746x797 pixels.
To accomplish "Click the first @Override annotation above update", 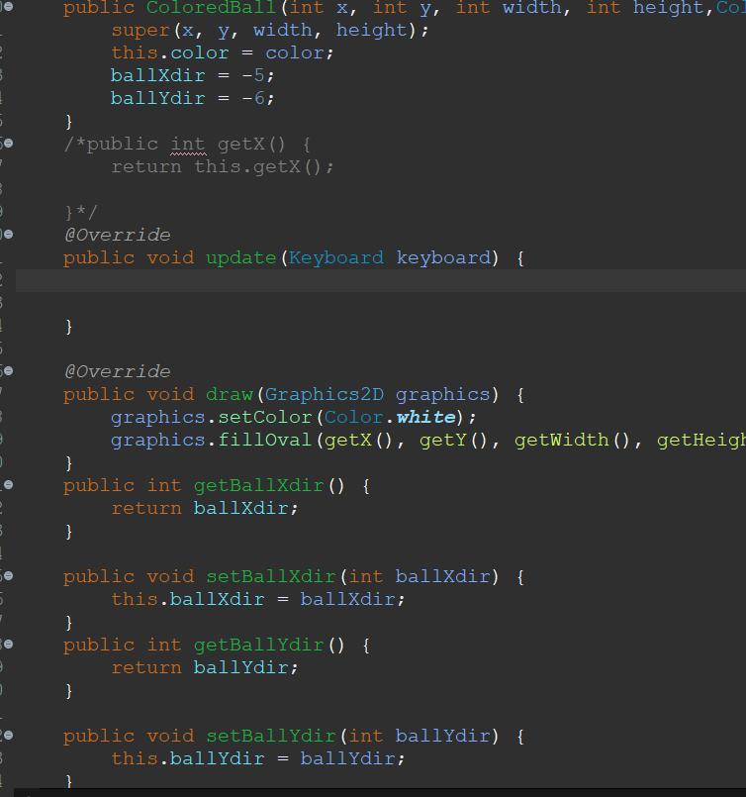I will click(117, 236).
